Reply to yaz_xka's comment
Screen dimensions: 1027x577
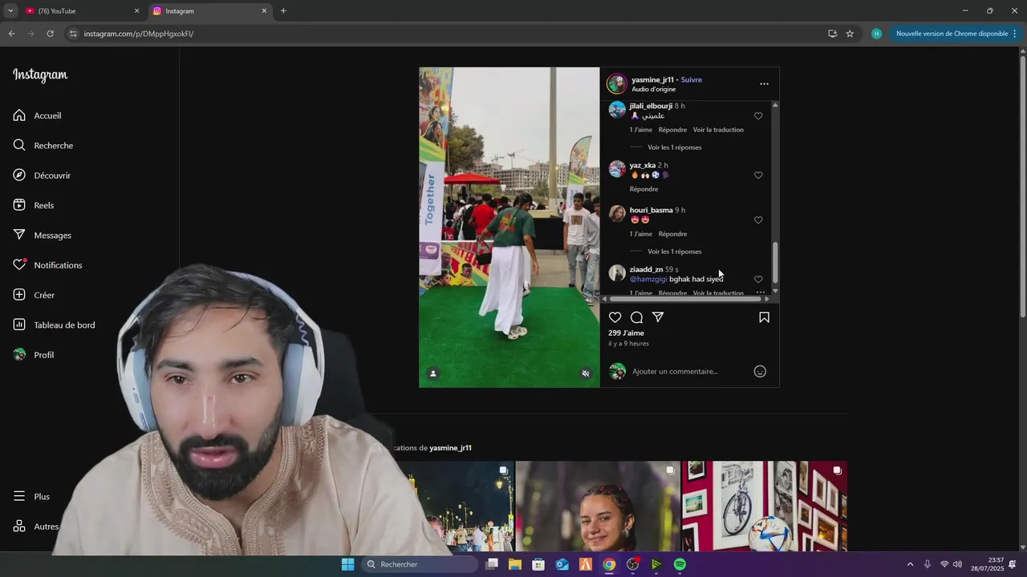tap(643, 189)
